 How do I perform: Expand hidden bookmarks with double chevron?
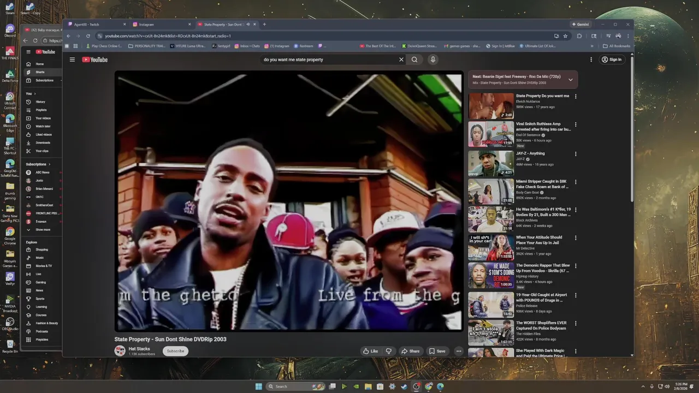point(593,46)
